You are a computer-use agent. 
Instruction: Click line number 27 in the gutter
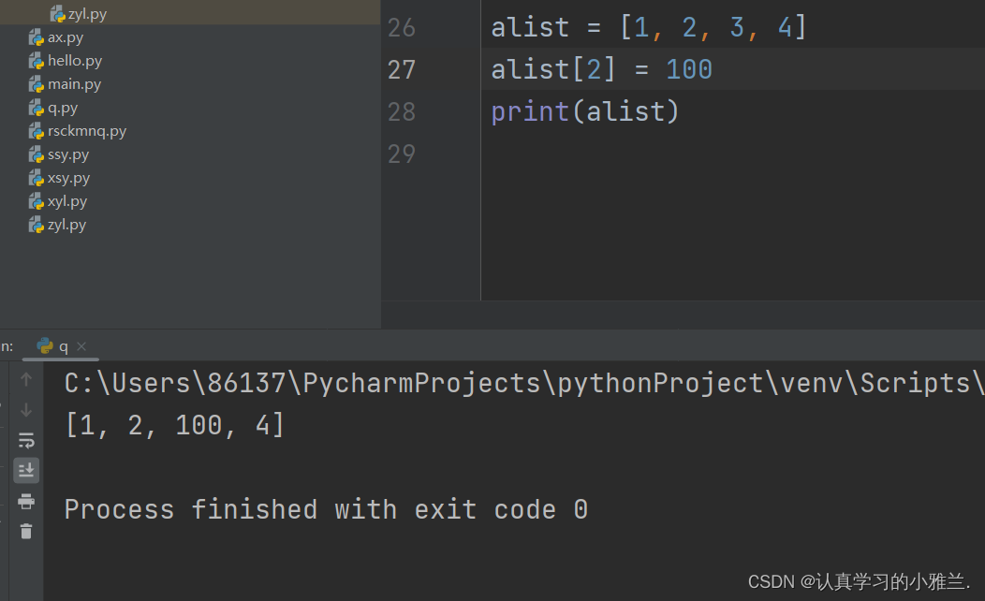tap(402, 69)
